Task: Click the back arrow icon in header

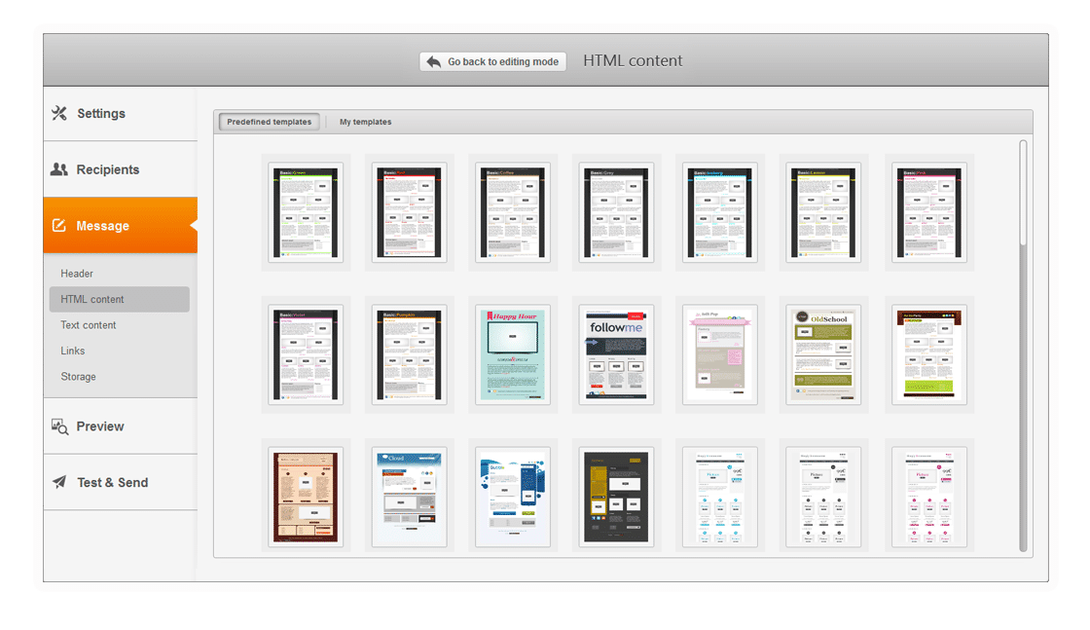Action: 434,61
